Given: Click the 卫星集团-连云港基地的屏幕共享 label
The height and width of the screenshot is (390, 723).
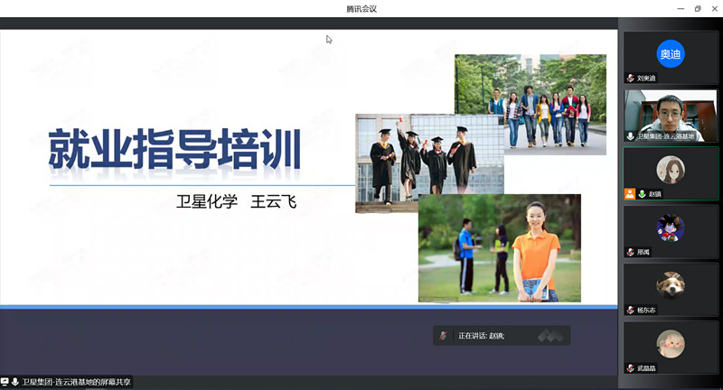Looking at the screenshot, I should point(77,383).
